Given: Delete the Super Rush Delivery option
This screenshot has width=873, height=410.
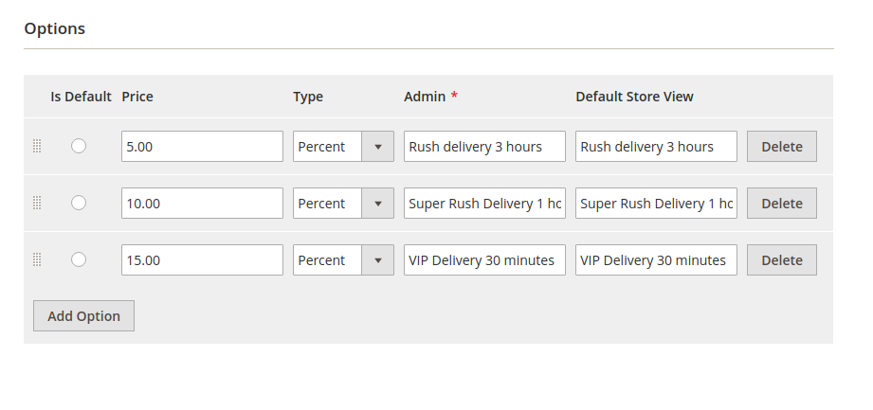Looking at the screenshot, I should pyautogui.click(x=782, y=204).
